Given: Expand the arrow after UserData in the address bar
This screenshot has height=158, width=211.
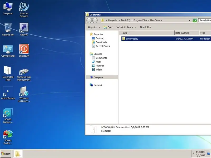Looking at the screenshot, I should (x=161, y=20).
